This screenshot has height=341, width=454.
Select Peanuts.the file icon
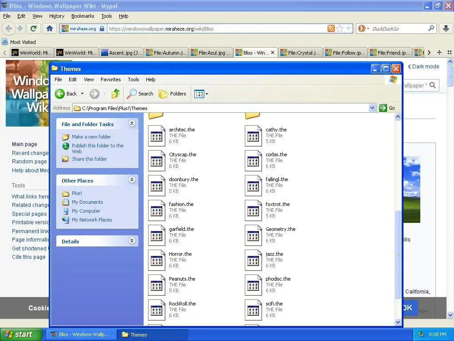157,285
